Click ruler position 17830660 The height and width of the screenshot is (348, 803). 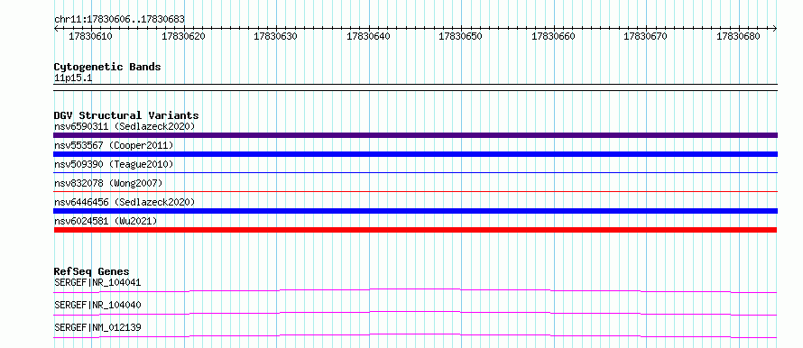pos(554,36)
